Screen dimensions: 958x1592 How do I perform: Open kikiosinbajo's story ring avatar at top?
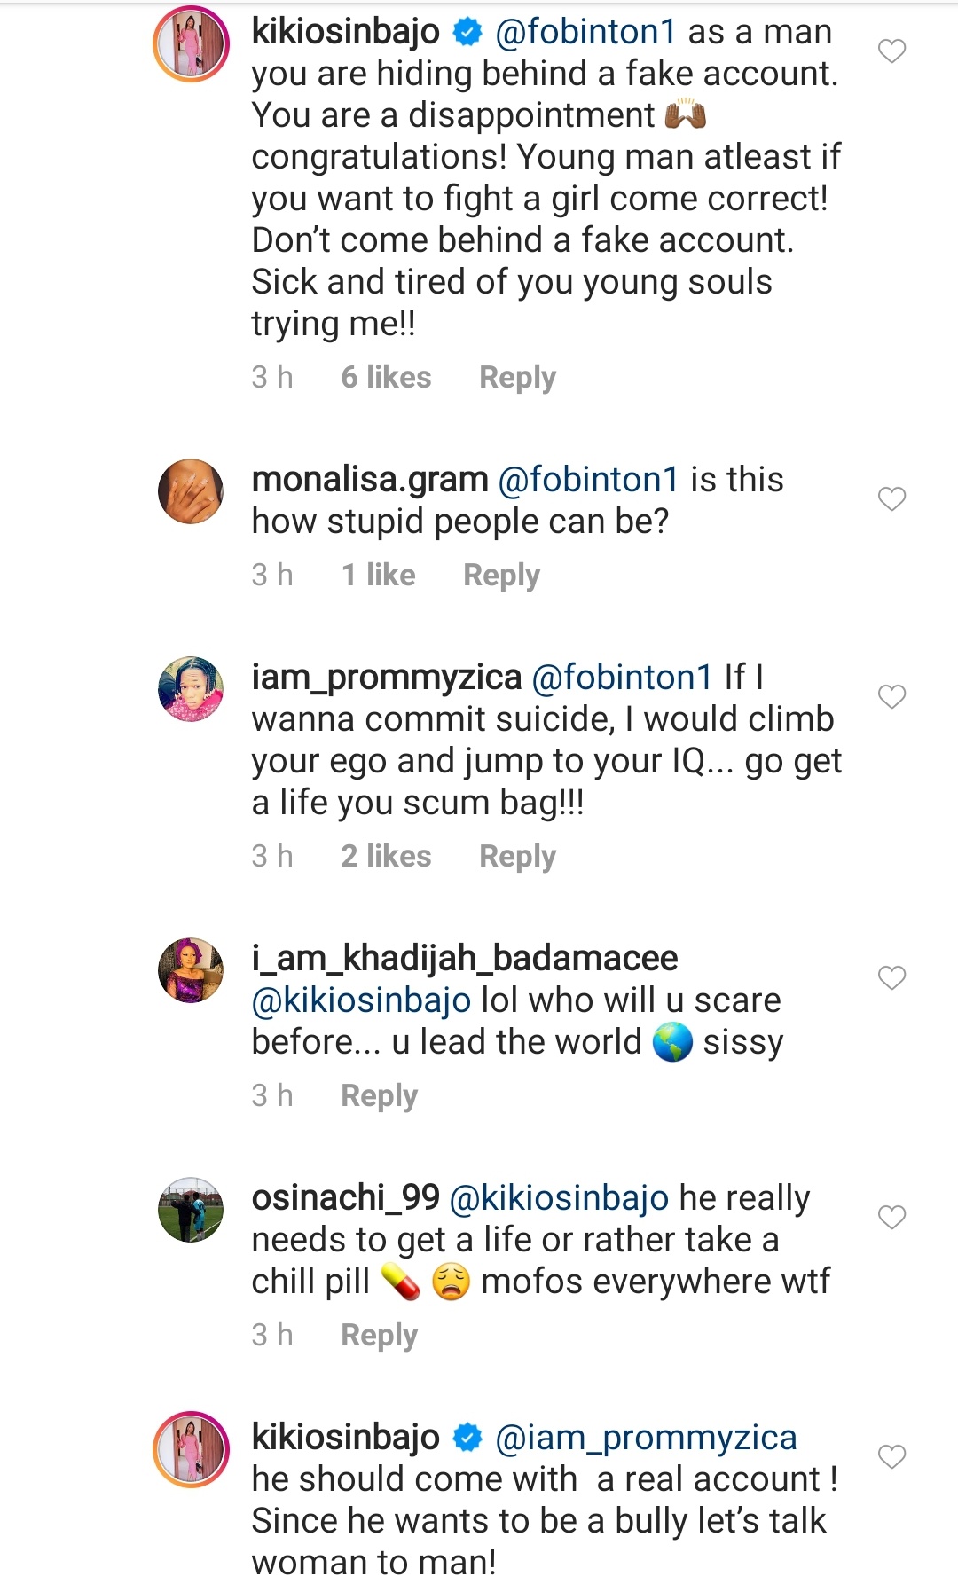(191, 43)
